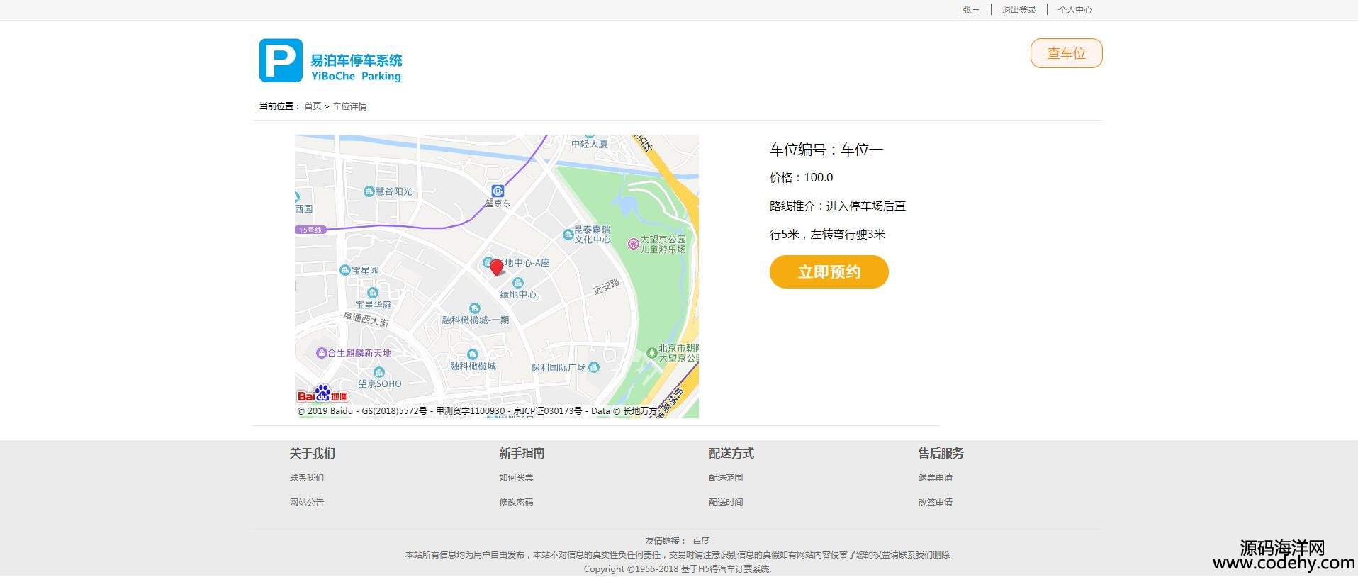Click 退出登录 to log out
Viewport: 1358px width, 577px height.
pos(1018,10)
